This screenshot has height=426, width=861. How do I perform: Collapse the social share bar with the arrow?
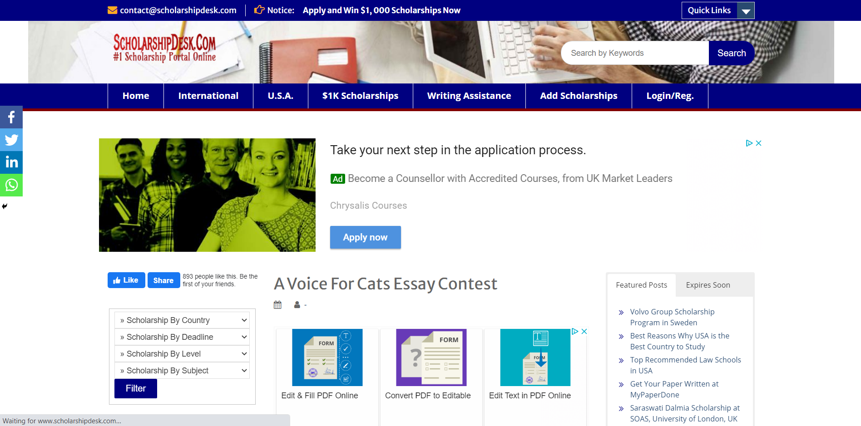(x=5, y=206)
